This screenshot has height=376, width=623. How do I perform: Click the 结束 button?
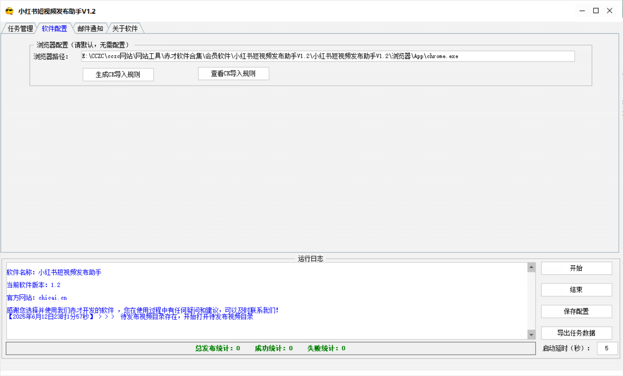coord(576,289)
